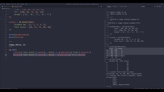164x92 pixels.
Task: Open the '2: Python' terminal selector dropdown
Action: pos(146,6)
